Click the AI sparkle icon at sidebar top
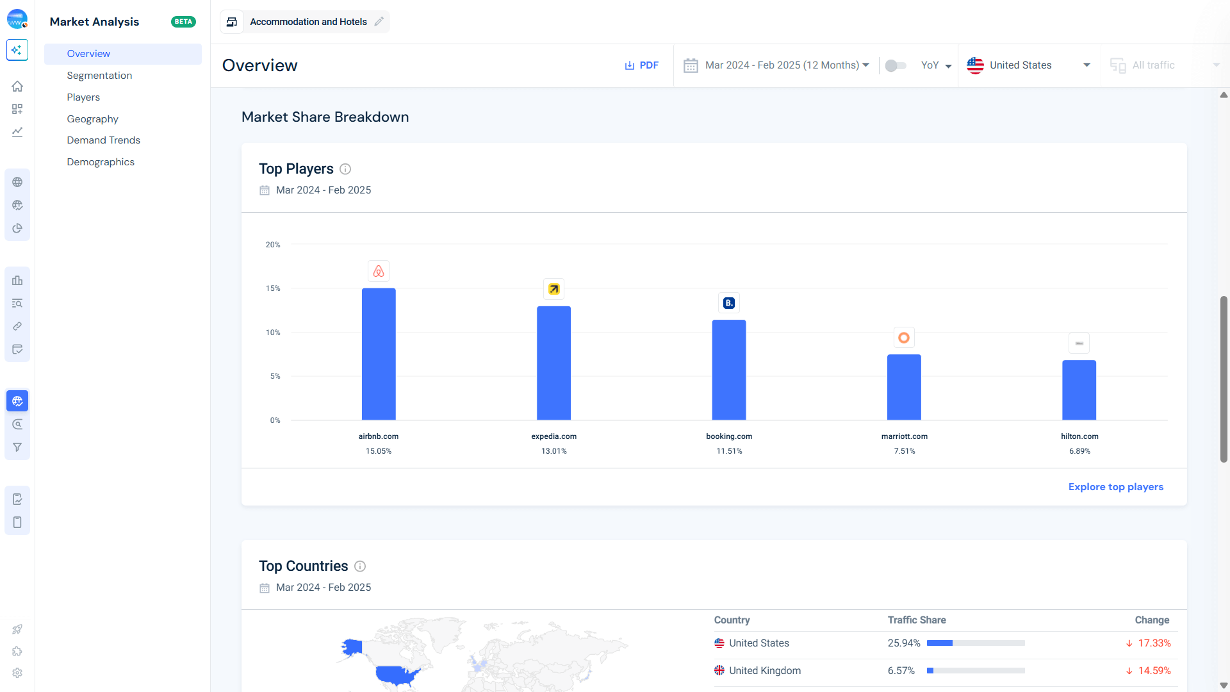Image resolution: width=1230 pixels, height=692 pixels. coord(17,50)
